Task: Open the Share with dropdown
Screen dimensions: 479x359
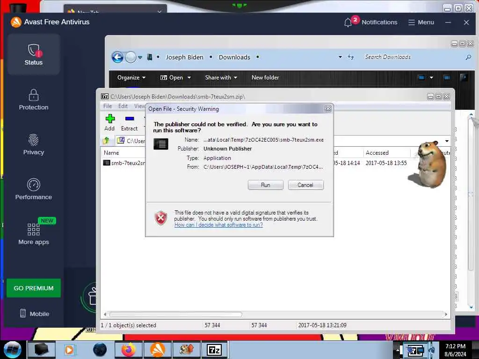Action: coord(221,78)
